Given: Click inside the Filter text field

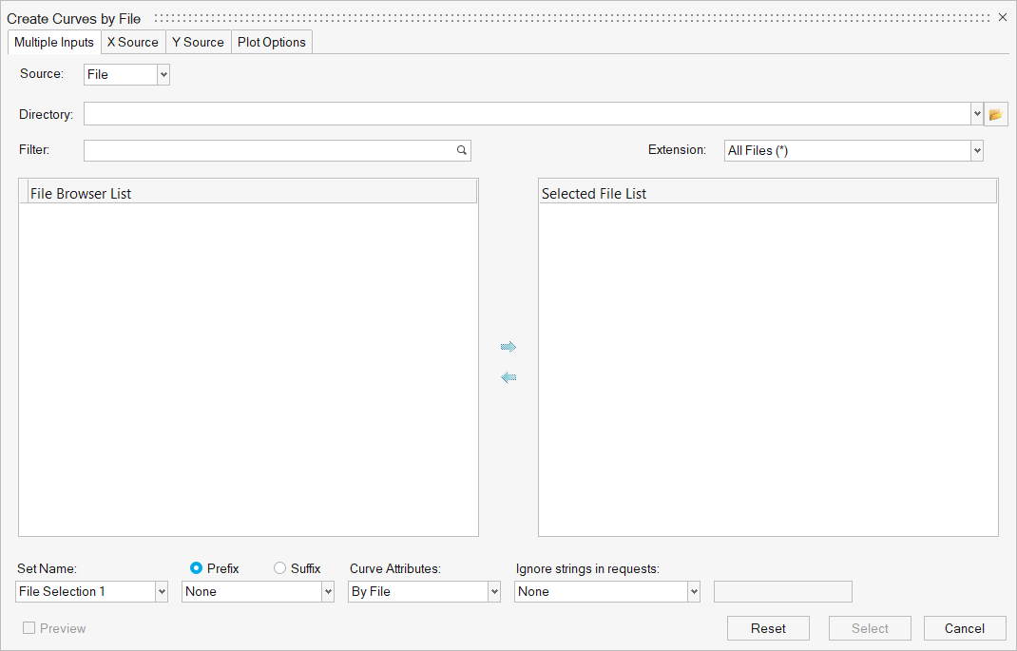Looking at the screenshot, I should pos(266,150).
